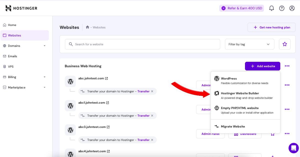The image size is (300, 157).
Task: Open abc4.johntest.com external link icon
Action: 108,151
